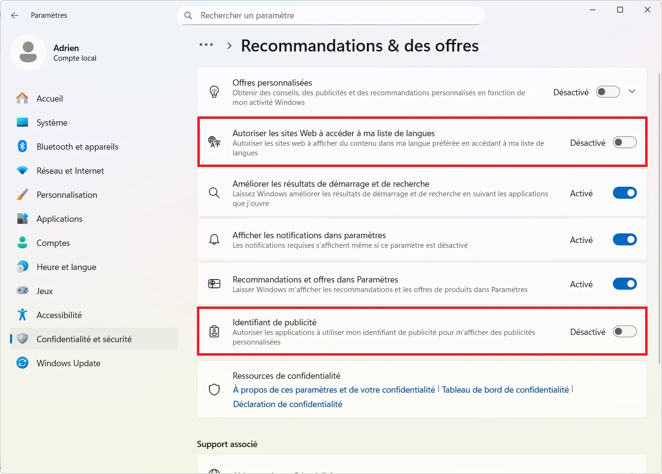The height and width of the screenshot is (474, 662).
Task: Click the Identifiant de publicité title text
Action: coord(274,322)
